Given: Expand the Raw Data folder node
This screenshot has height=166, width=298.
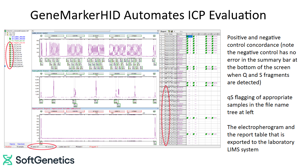Looking at the screenshot, I should [x=5, y=33].
